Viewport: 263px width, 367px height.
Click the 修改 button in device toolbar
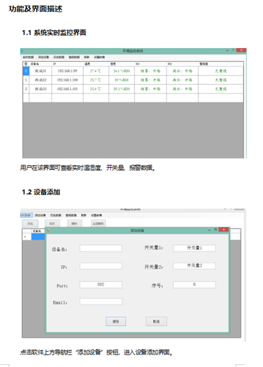52,224
